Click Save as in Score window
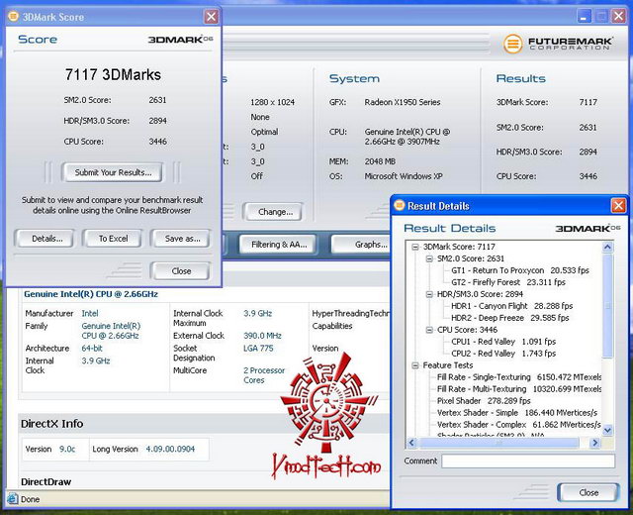Image resolution: width=633 pixels, height=515 pixels. 181,239
